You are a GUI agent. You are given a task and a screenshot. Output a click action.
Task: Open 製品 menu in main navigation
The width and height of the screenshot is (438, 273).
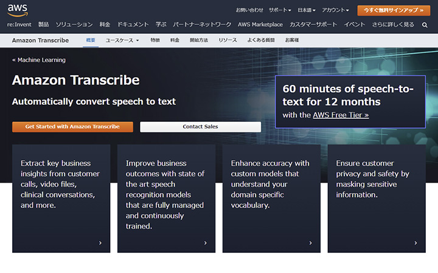43,24
